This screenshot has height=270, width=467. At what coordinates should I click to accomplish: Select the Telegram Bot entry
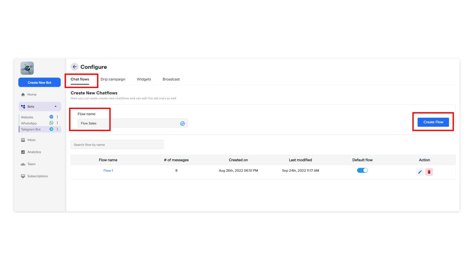click(31, 129)
